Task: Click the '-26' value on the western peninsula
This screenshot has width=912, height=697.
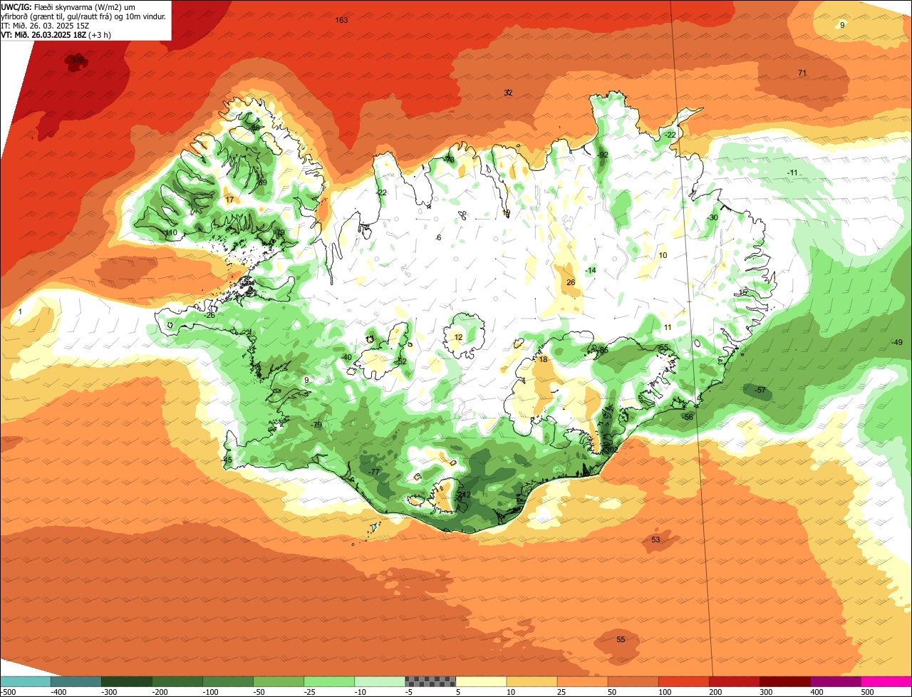Action: click(209, 315)
